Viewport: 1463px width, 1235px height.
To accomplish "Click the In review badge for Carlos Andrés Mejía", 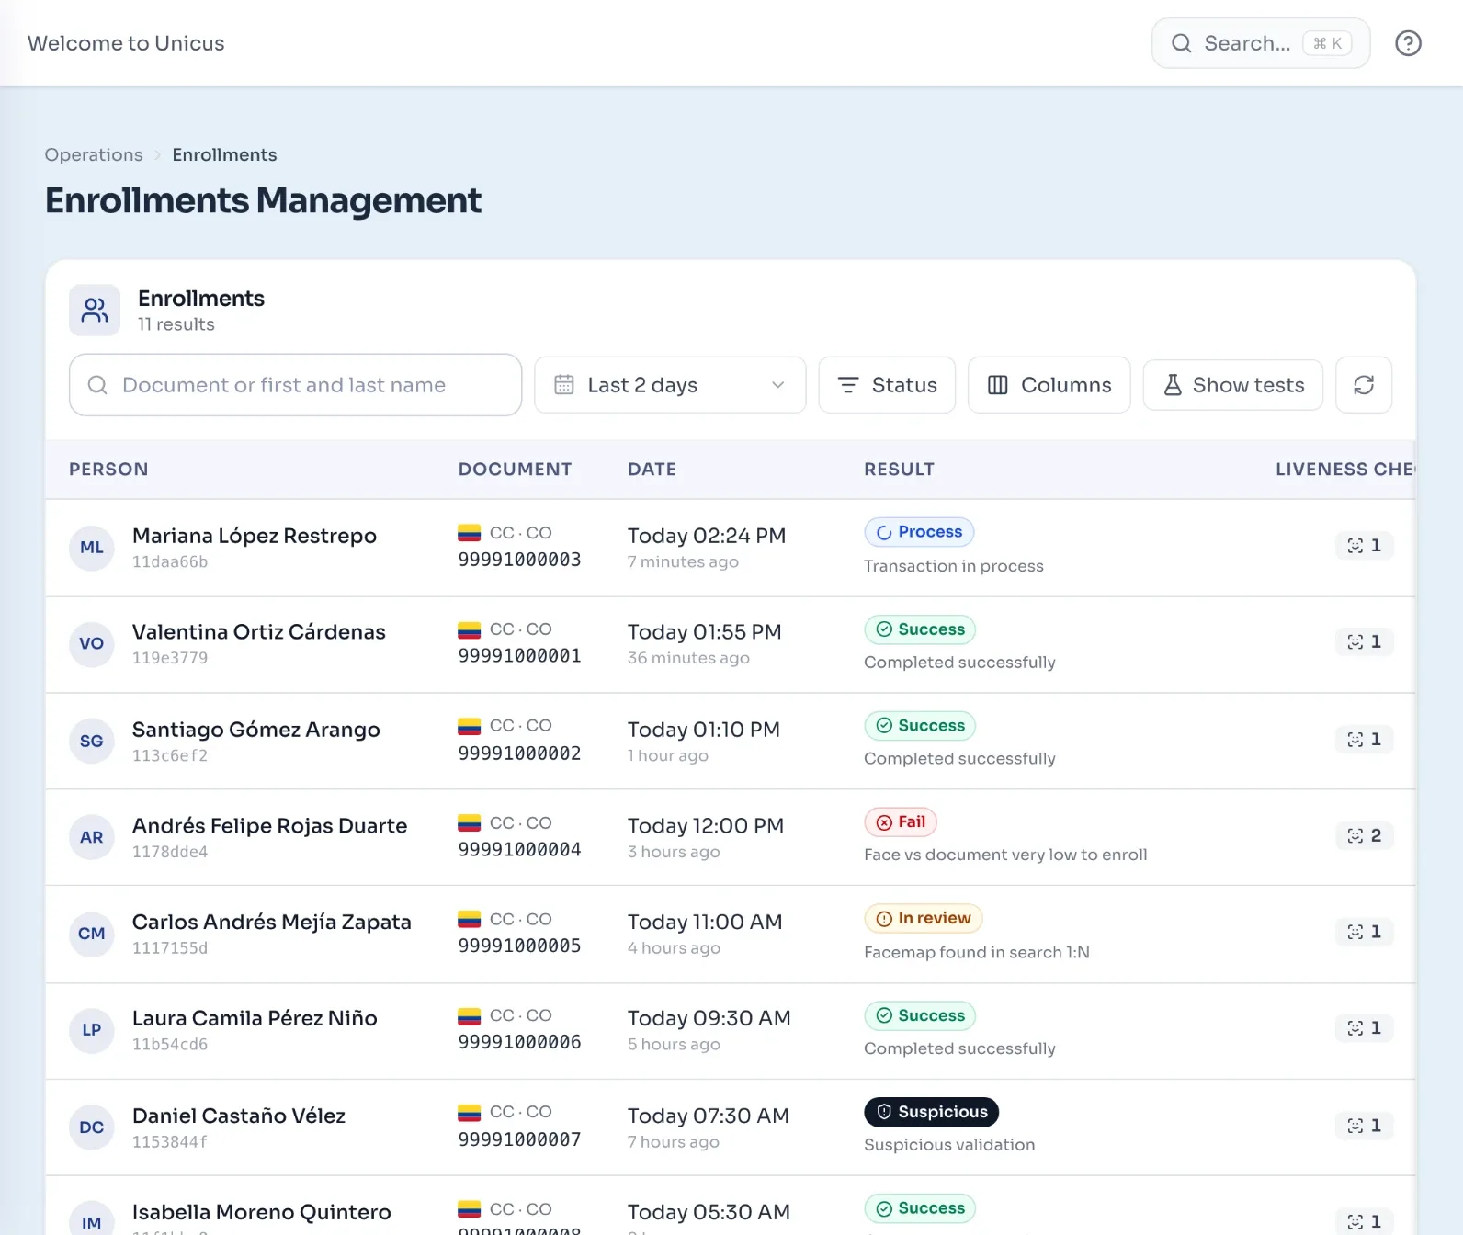I will 924,919.
